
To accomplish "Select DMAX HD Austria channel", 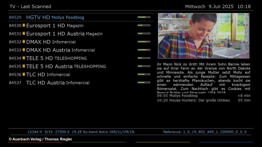I will click(x=81, y=50).
